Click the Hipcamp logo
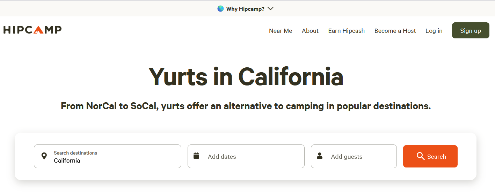The image size is (495, 194). 32,30
